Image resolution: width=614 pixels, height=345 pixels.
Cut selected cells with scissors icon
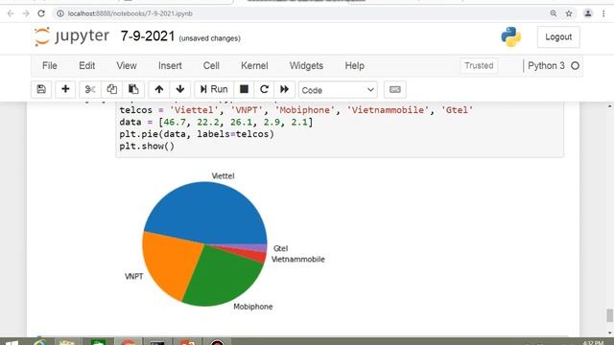click(90, 89)
